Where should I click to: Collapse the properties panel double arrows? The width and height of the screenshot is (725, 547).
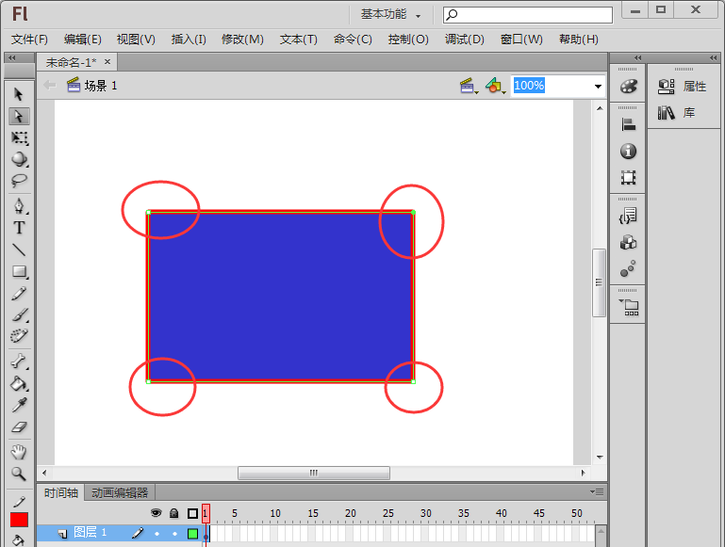coord(714,57)
